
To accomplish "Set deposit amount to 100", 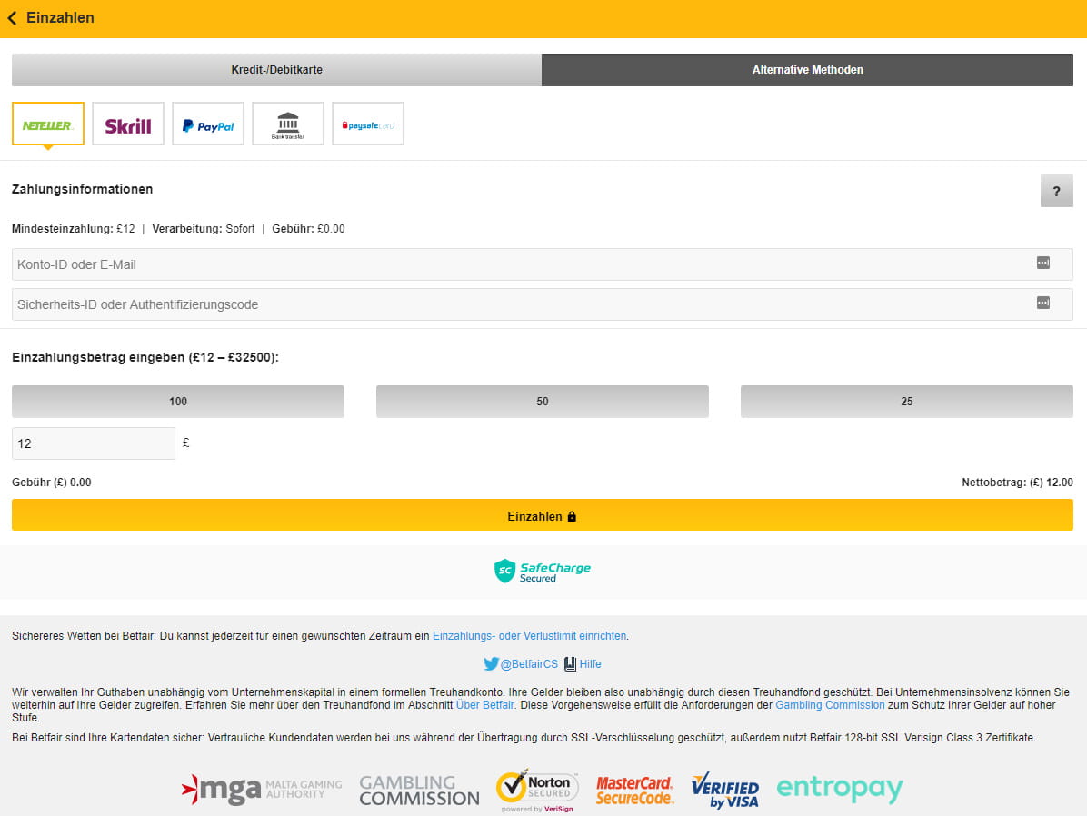I will point(178,402).
